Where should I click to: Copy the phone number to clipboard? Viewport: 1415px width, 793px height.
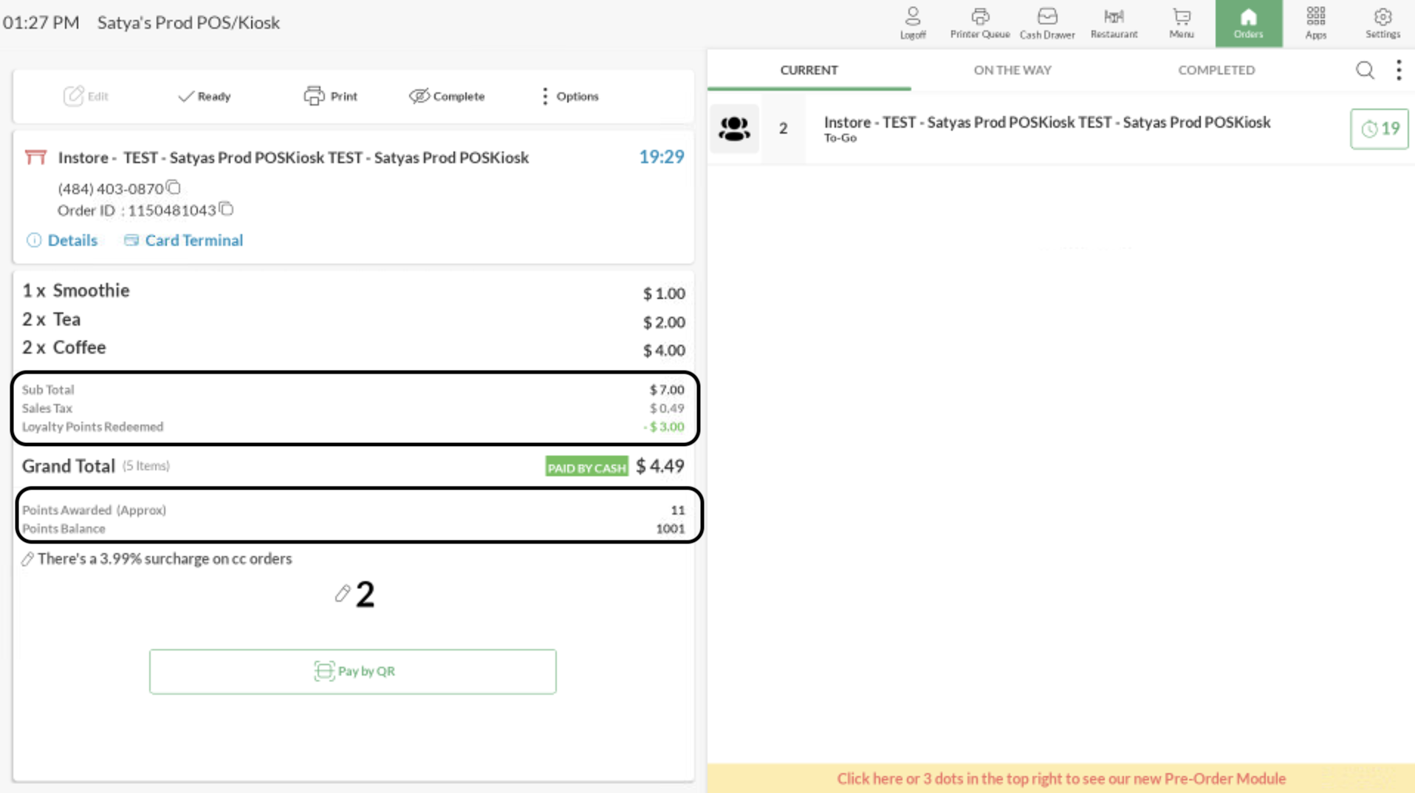[173, 188]
